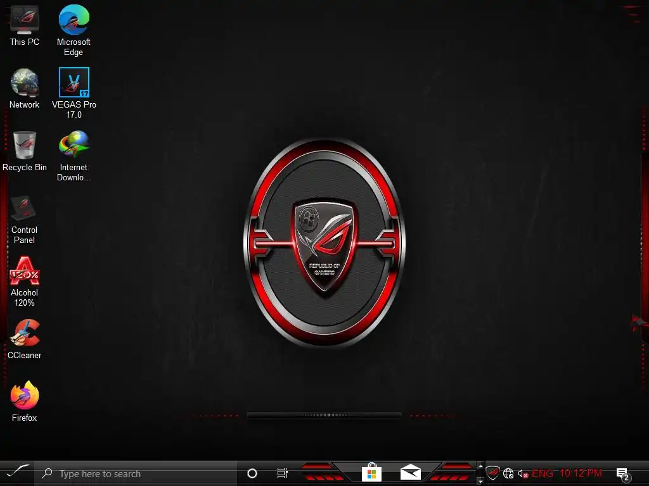Click the ROG shield tray icon
The image size is (649, 486).
tap(492, 473)
